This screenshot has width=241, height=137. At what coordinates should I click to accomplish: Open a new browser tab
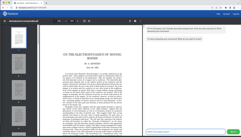tap(46, 3)
